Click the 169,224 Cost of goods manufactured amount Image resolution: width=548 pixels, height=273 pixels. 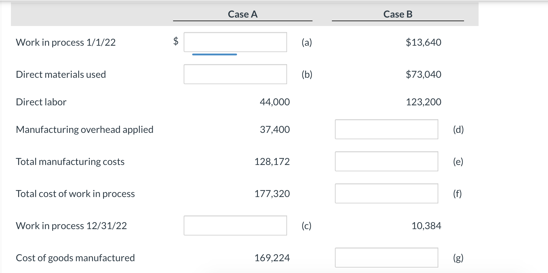(272, 258)
